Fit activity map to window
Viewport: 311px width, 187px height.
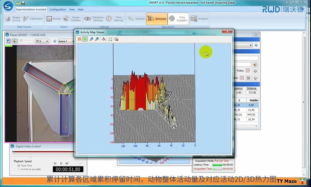tap(110, 39)
